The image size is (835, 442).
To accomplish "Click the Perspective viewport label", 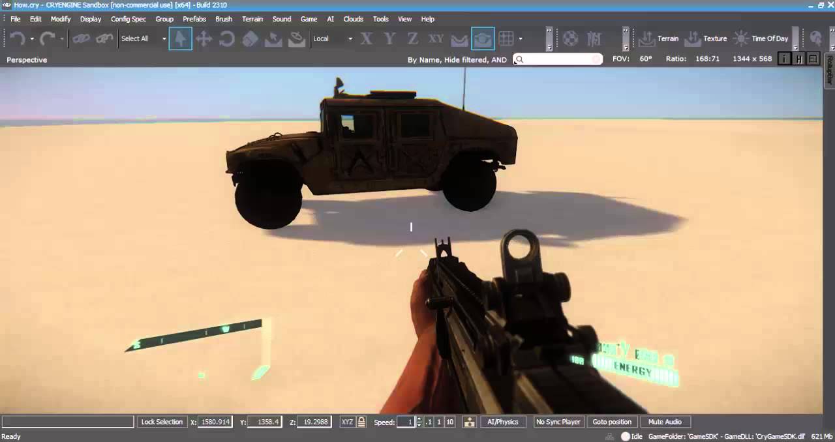I will (27, 59).
